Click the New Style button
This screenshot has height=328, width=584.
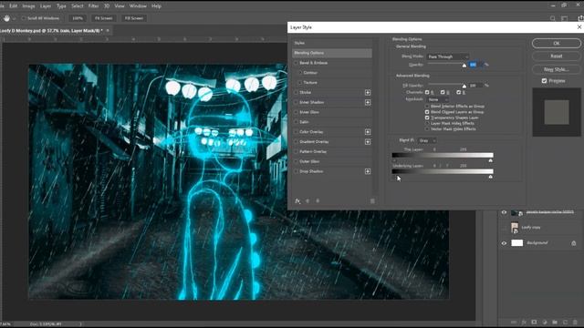tap(557, 69)
